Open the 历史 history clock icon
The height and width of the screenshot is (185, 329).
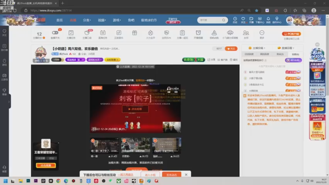235,20
